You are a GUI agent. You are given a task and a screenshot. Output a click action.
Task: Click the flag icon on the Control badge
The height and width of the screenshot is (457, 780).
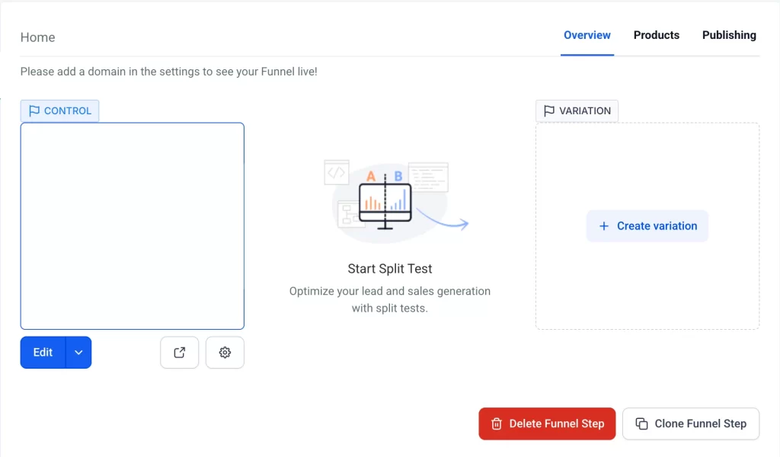[34, 111]
